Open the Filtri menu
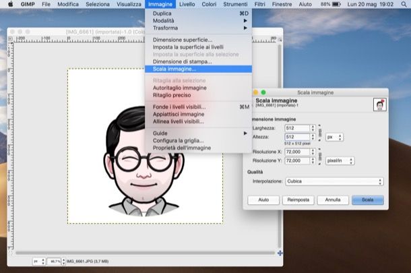This screenshot has height=273, width=411. 260,4
